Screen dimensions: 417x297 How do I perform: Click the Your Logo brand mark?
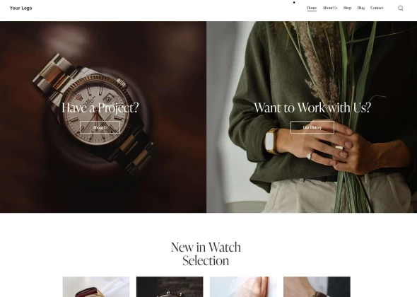click(20, 8)
